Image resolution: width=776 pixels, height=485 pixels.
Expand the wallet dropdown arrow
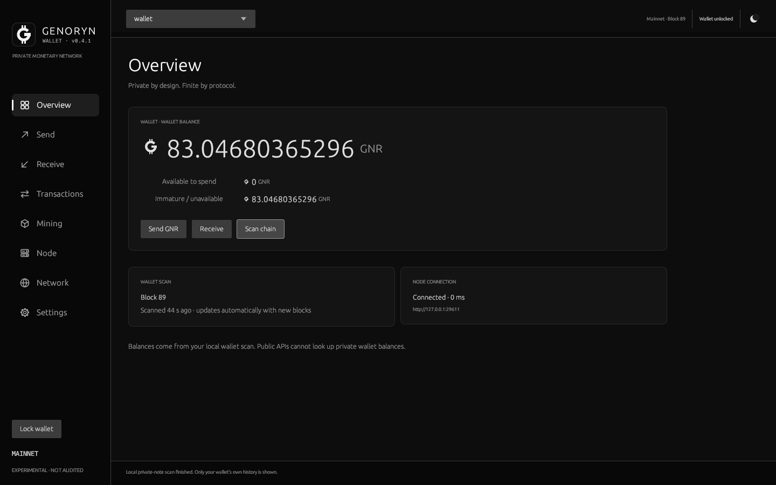tap(244, 19)
